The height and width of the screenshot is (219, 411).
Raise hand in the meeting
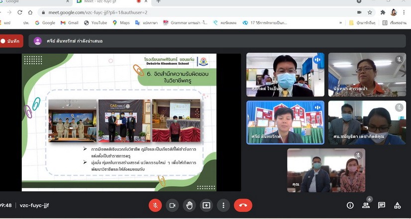[x=189, y=205]
